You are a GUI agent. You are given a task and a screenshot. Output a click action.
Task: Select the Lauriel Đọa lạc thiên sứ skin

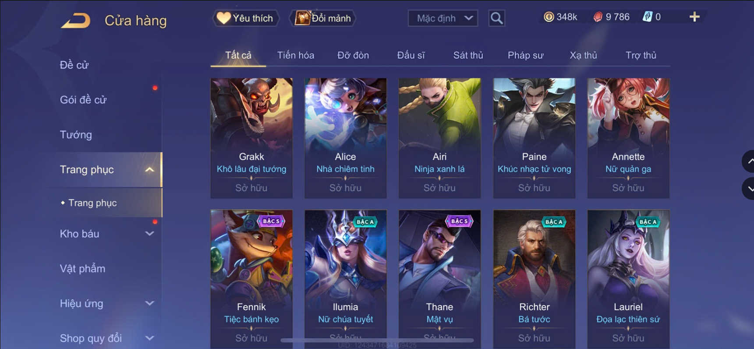pyautogui.click(x=628, y=279)
